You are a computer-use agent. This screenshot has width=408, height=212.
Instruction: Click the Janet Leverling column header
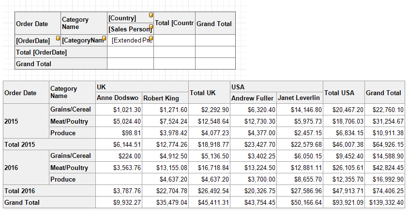299,98
